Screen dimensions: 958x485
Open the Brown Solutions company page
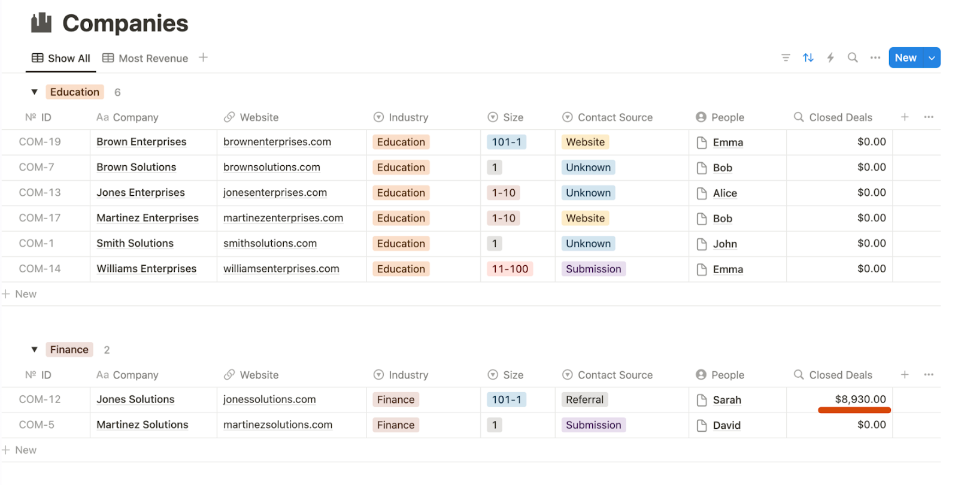coord(136,167)
